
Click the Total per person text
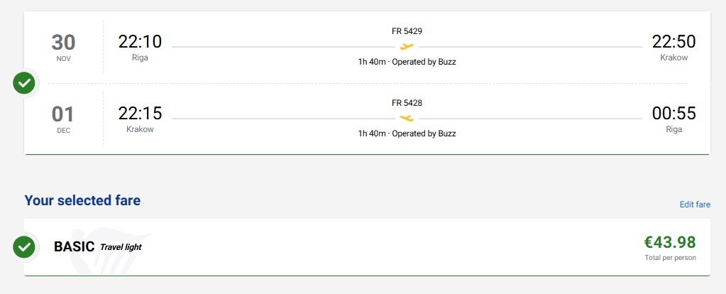point(671,258)
